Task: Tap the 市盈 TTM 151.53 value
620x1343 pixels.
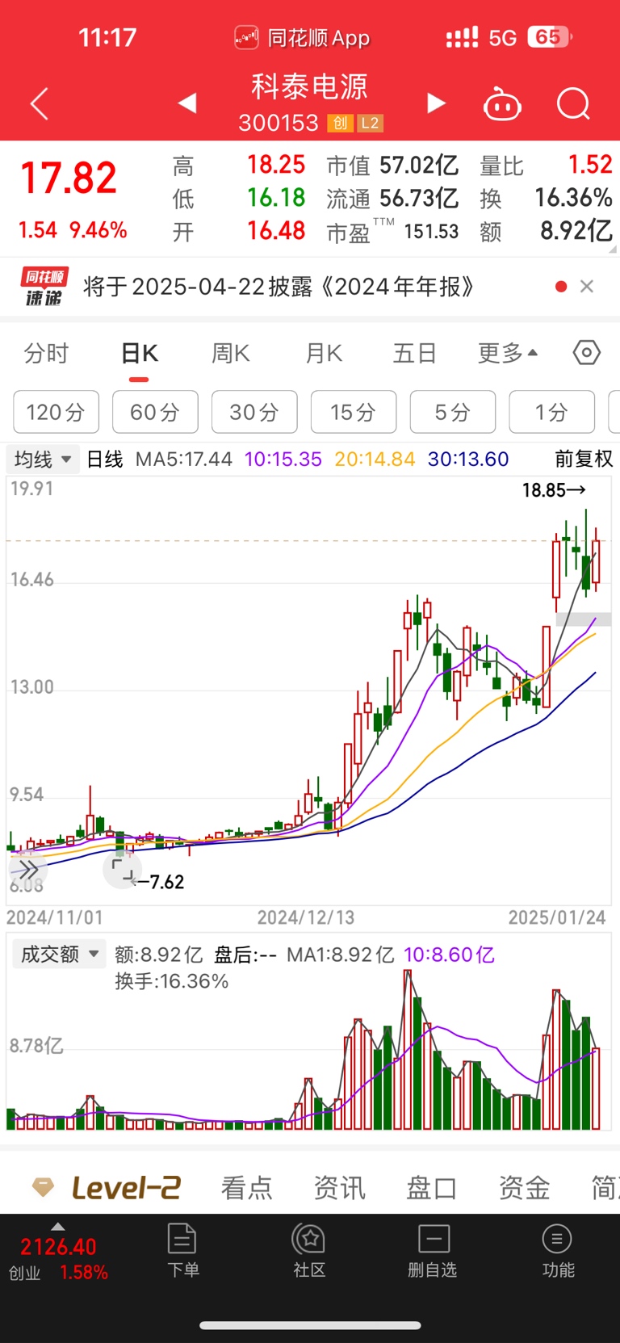Action: [392, 232]
